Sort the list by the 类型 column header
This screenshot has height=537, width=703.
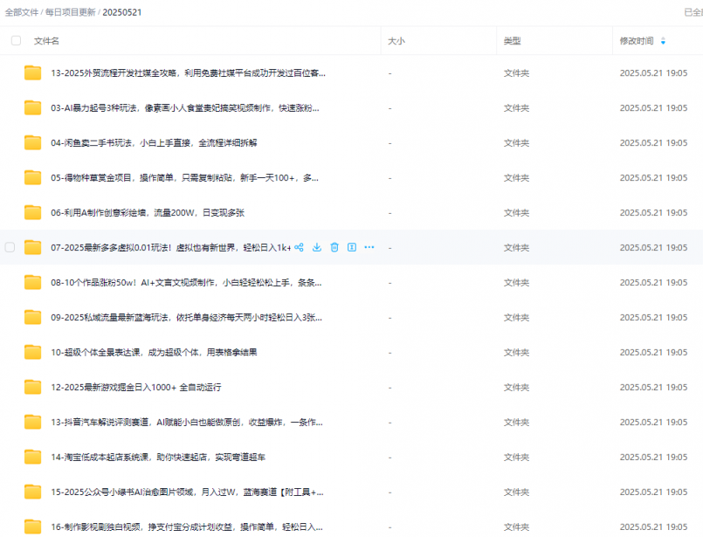coord(513,41)
